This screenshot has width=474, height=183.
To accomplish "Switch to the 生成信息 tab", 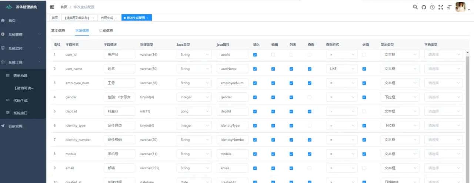I will coord(106,31).
